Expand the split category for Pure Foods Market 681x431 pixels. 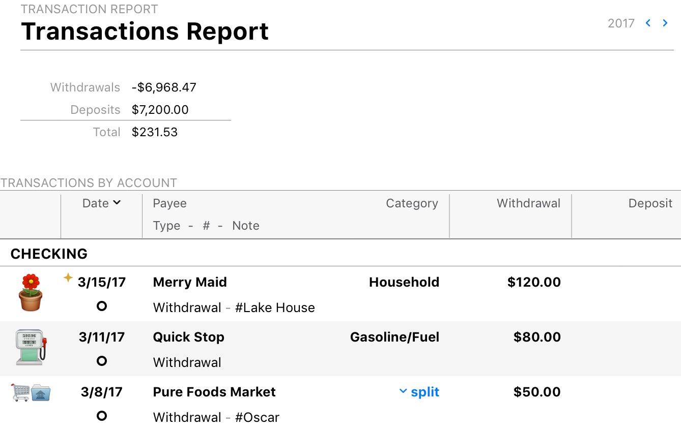(x=419, y=392)
